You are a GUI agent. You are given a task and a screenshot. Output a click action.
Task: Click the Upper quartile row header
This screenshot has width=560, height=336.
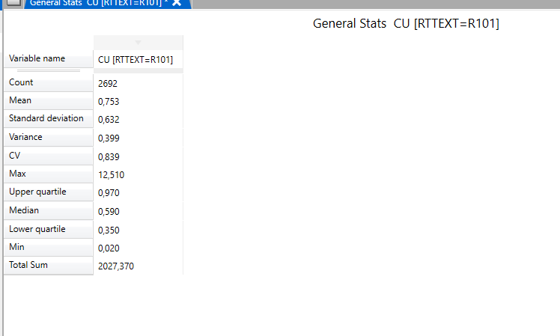click(49, 192)
